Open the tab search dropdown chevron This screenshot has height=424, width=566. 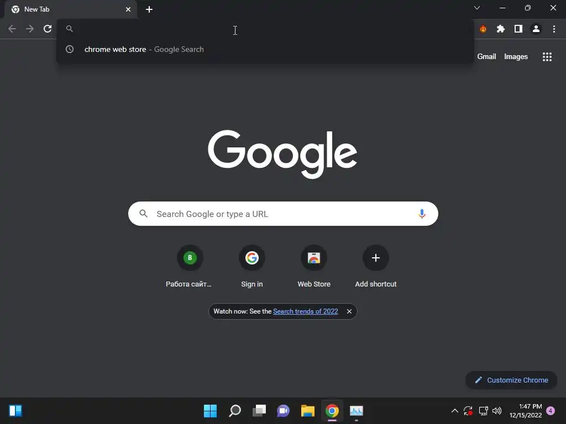pyautogui.click(x=477, y=8)
